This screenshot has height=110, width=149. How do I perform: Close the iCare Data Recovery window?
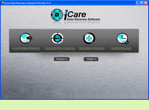coord(146,3)
